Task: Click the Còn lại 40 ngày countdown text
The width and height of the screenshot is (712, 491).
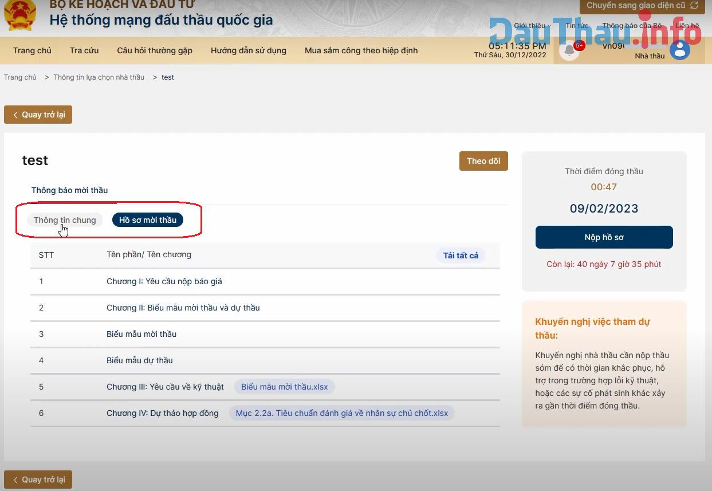Action: click(604, 264)
